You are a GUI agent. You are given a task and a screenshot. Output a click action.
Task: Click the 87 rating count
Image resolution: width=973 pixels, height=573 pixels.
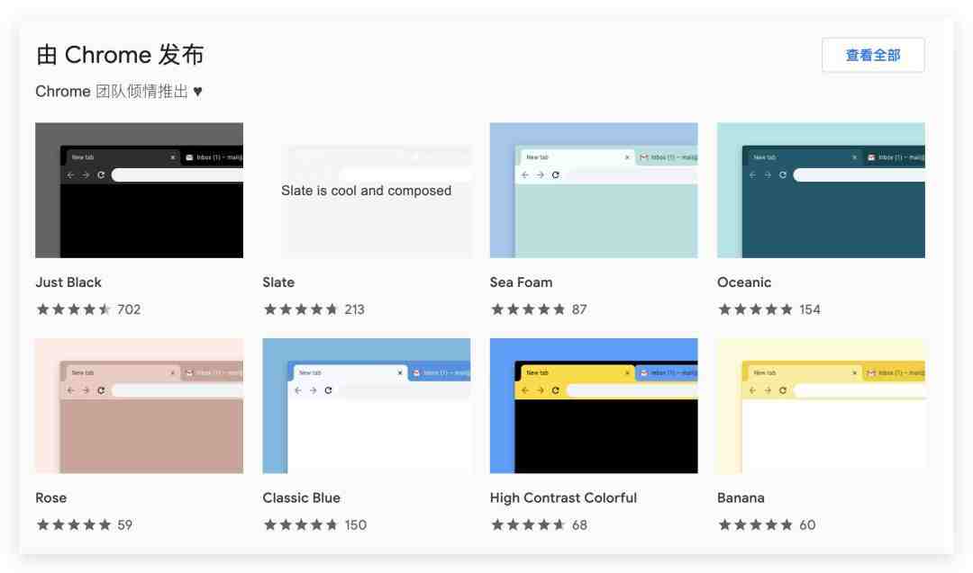579,309
